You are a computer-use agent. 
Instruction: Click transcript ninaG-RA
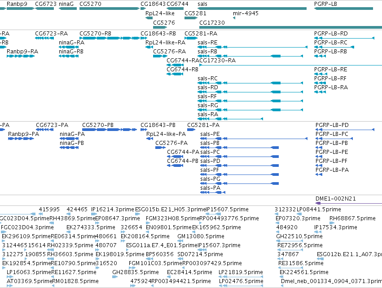click(69, 47)
